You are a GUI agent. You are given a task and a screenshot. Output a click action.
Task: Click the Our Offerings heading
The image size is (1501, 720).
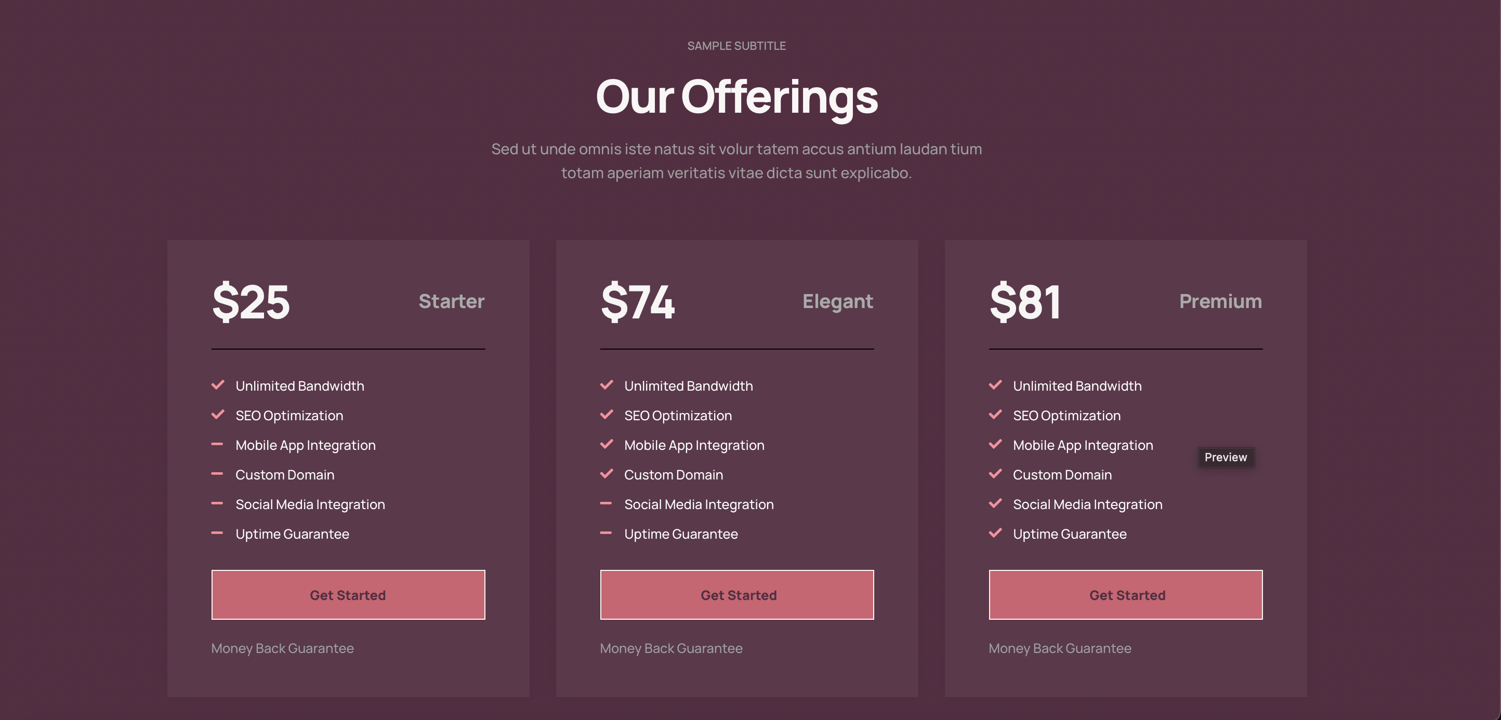[736, 97]
